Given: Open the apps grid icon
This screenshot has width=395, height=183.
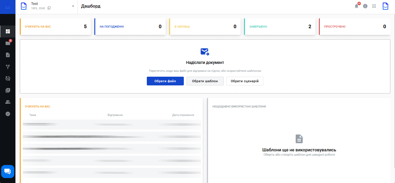Looking at the screenshot, I should point(374,6).
